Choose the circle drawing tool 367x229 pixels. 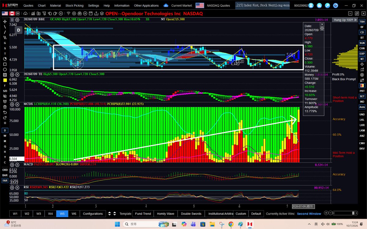[x=5, y=69]
